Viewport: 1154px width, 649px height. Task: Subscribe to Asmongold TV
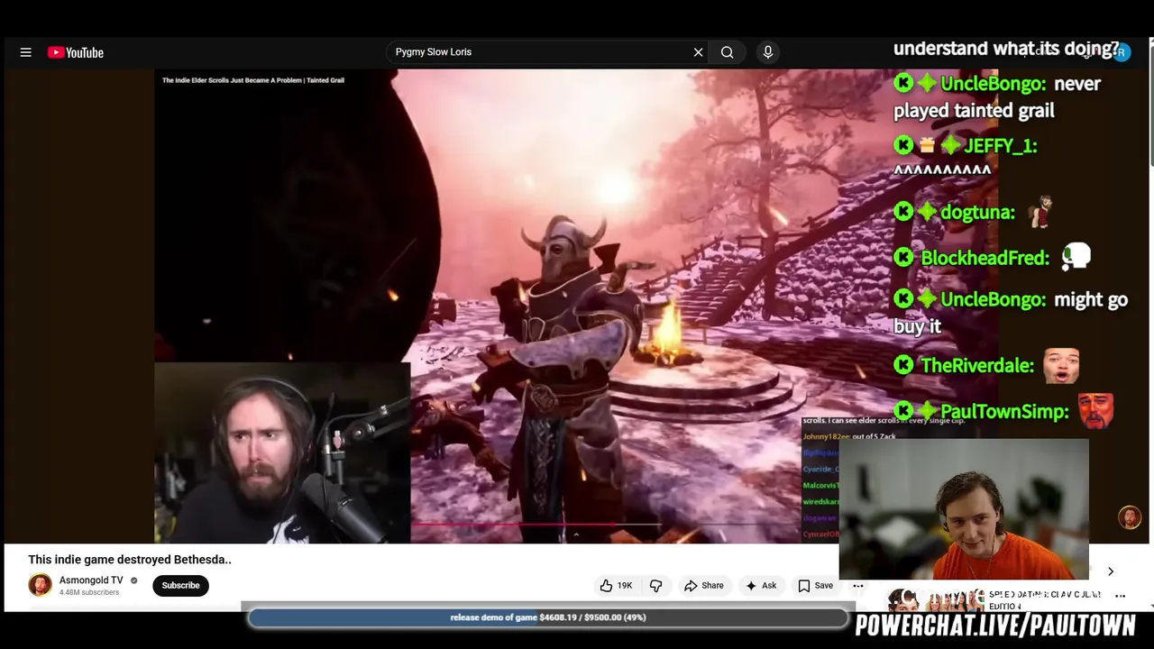(x=180, y=586)
